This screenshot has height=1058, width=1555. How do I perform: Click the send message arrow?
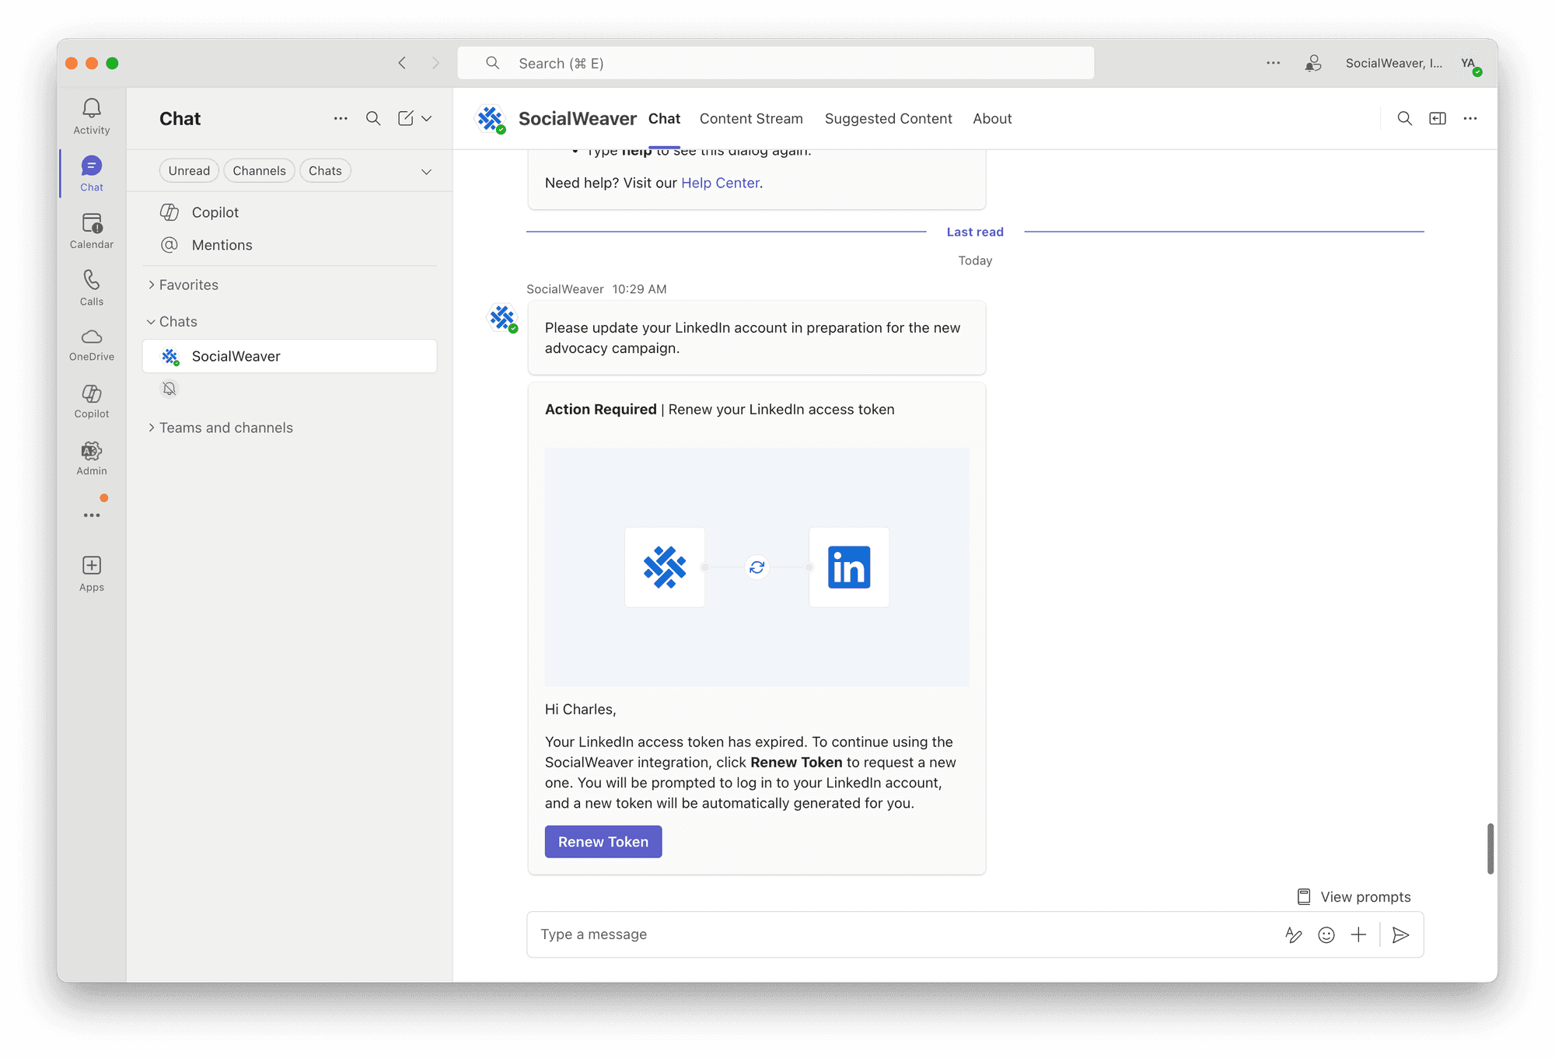[x=1400, y=935]
